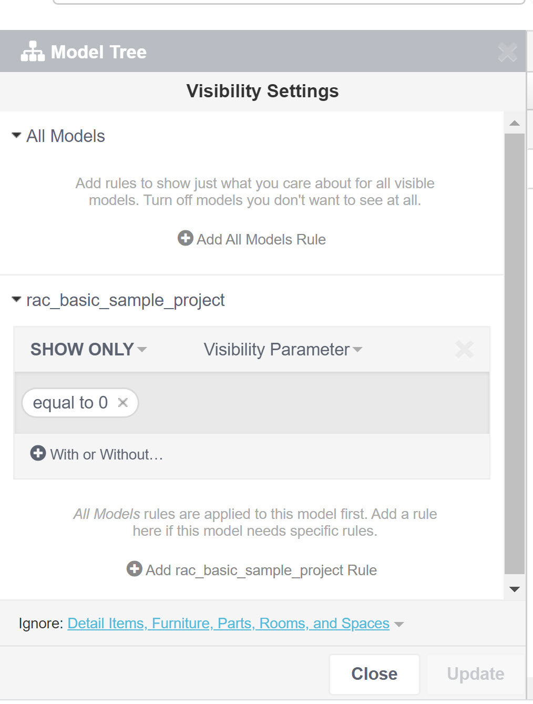Collapse the rac_basic_sample_project section
The image size is (533, 704).
[x=16, y=300]
